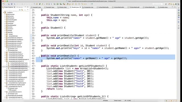
Task: Click the Debug bug icon in toolbar
Action: point(54,4)
